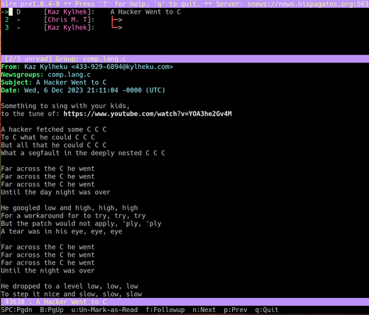The width and height of the screenshot is (369, 315).
Task: Click the server URL snews://news.hispagatos.org:563
Action: [x=308, y=4]
